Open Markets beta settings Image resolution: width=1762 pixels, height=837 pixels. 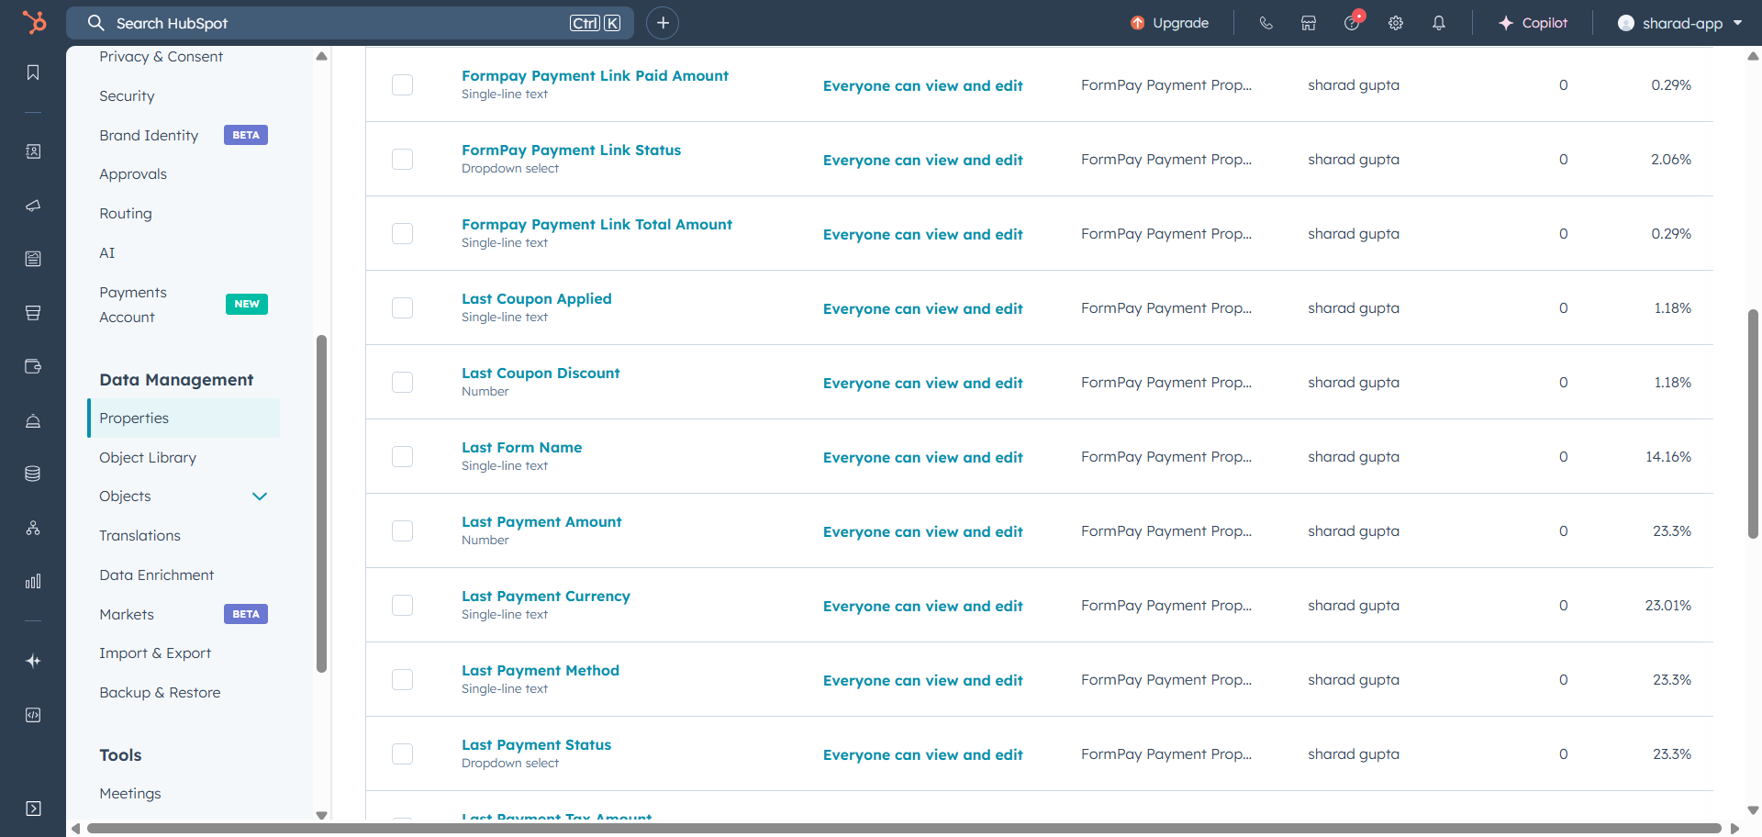[x=127, y=615]
